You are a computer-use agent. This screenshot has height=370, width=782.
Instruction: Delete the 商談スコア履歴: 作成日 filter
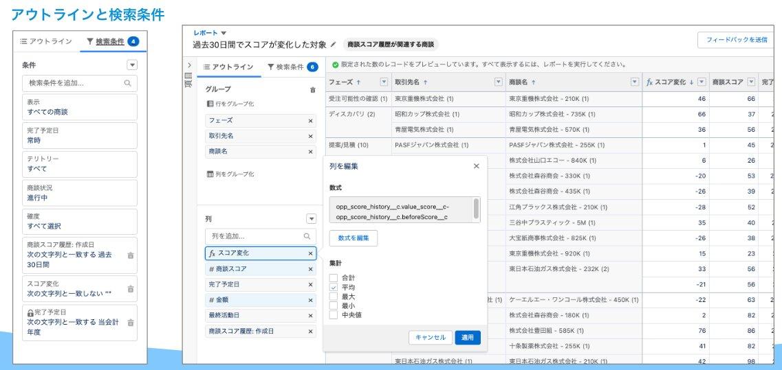pyautogui.click(x=131, y=255)
